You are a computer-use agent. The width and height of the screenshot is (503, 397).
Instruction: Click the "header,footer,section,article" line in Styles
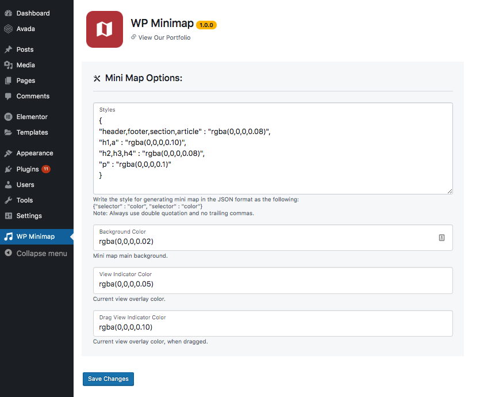tap(185, 132)
